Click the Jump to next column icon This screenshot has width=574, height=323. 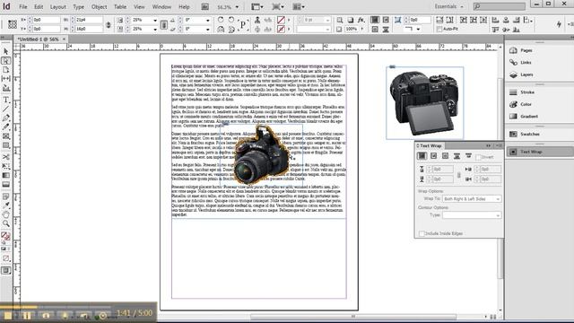point(468,156)
